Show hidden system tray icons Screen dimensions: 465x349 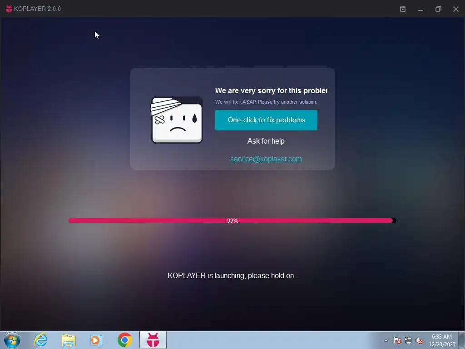pyautogui.click(x=386, y=340)
